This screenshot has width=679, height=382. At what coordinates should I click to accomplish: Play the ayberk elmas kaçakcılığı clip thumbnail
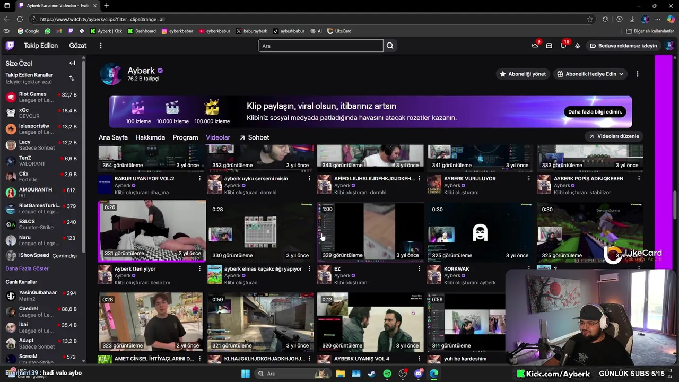(x=260, y=232)
